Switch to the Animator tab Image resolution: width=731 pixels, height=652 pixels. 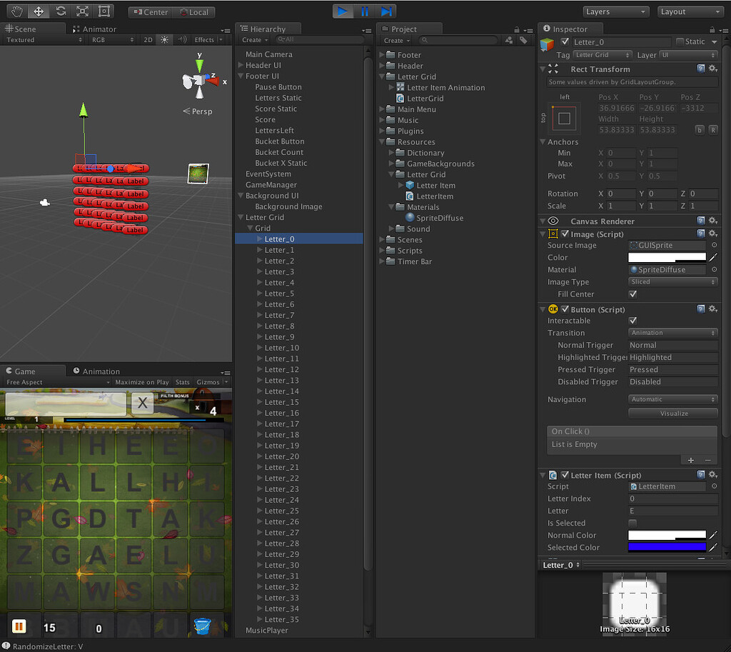tap(99, 29)
